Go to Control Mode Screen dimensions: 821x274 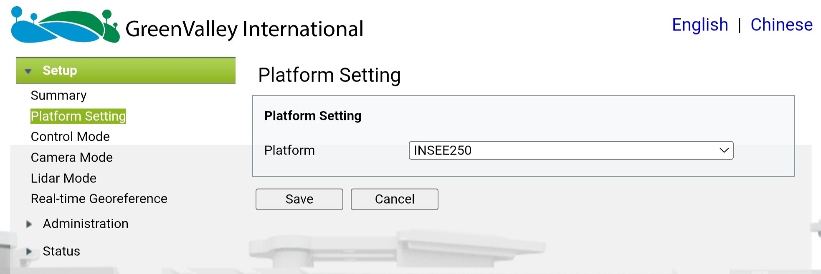[x=70, y=137]
